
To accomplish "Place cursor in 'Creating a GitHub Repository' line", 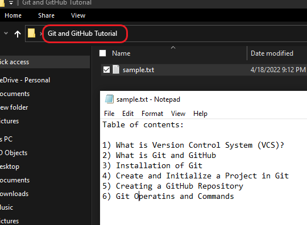I will coord(173,186).
